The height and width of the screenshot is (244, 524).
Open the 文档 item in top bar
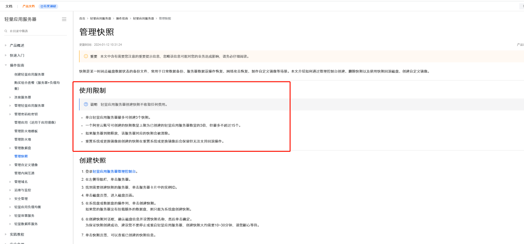[x=9, y=6]
